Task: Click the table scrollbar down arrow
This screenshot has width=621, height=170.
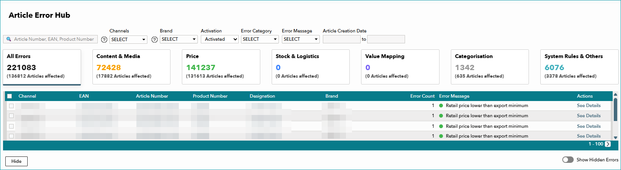Action: click(x=615, y=138)
